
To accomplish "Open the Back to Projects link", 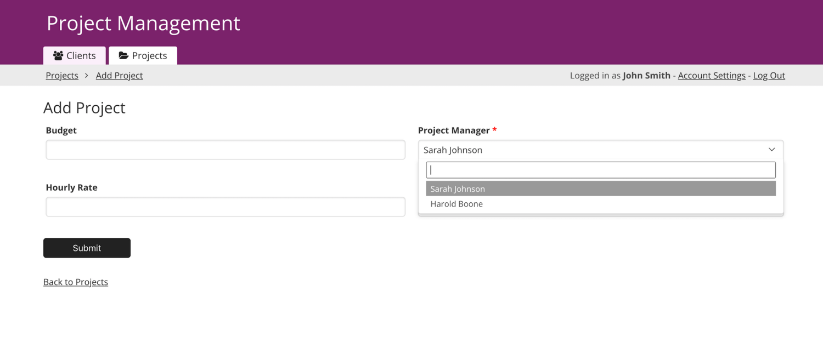I will point(75,282).
